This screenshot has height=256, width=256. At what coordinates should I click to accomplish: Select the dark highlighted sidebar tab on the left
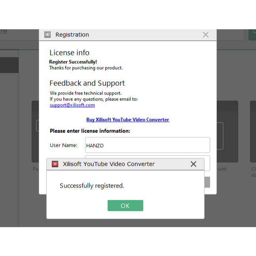pos(9,65)
